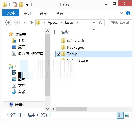134x121 pixels.
Task: Click the folder system icon in title bar
Action: coord(5,5)
